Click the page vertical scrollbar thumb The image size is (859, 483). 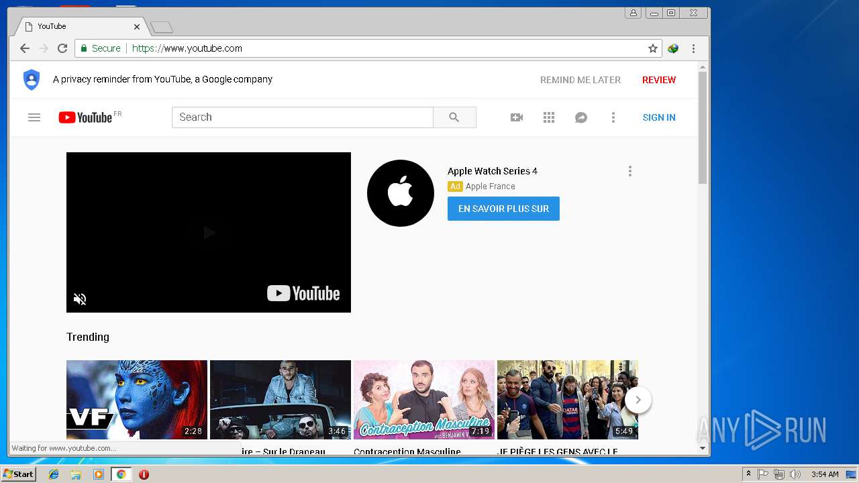click(x=703, y=127)
